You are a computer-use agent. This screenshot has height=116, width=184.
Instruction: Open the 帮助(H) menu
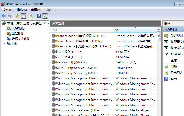[x=50, y=10]
